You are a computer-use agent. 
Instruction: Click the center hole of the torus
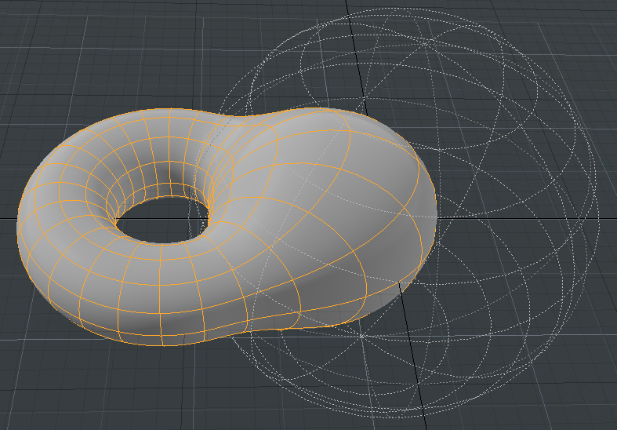click(x=163, y=221)
